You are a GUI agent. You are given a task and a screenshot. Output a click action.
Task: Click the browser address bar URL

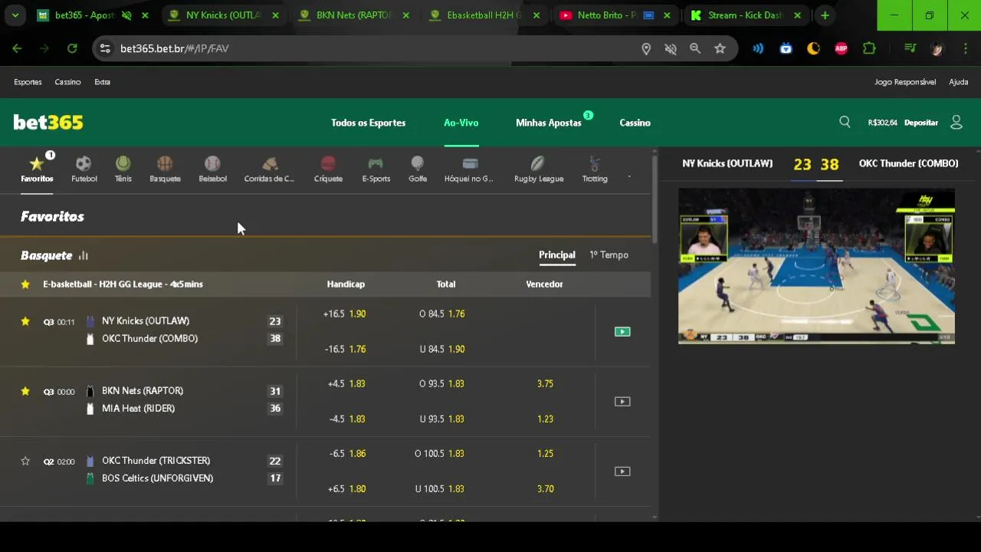tap(175, 48)
